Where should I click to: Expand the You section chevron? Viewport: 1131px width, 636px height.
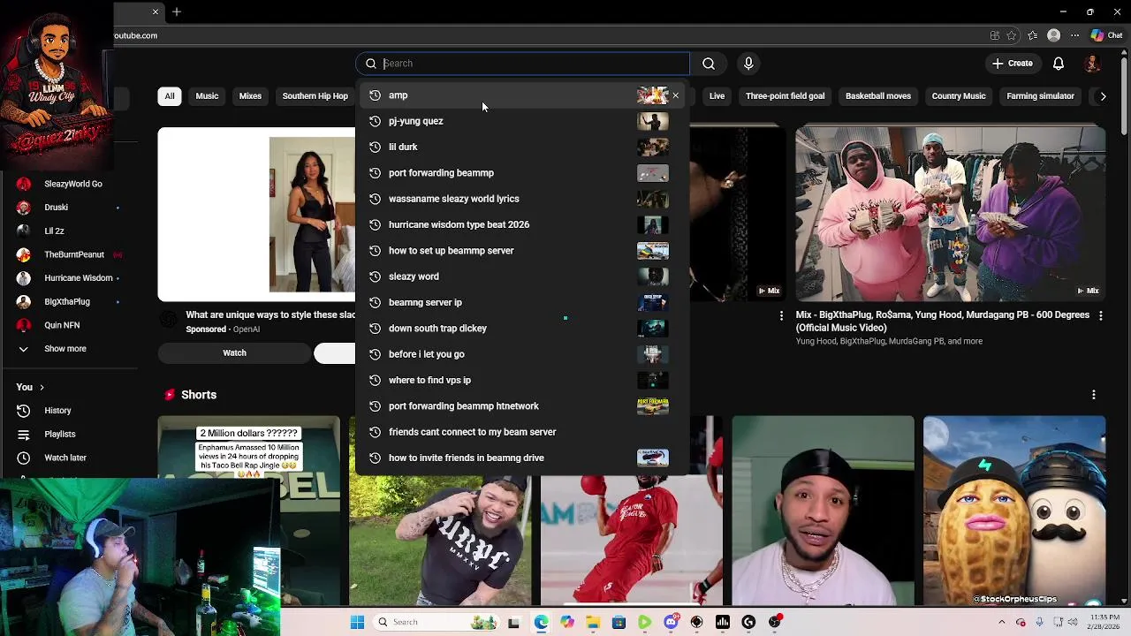pos(41,387)
